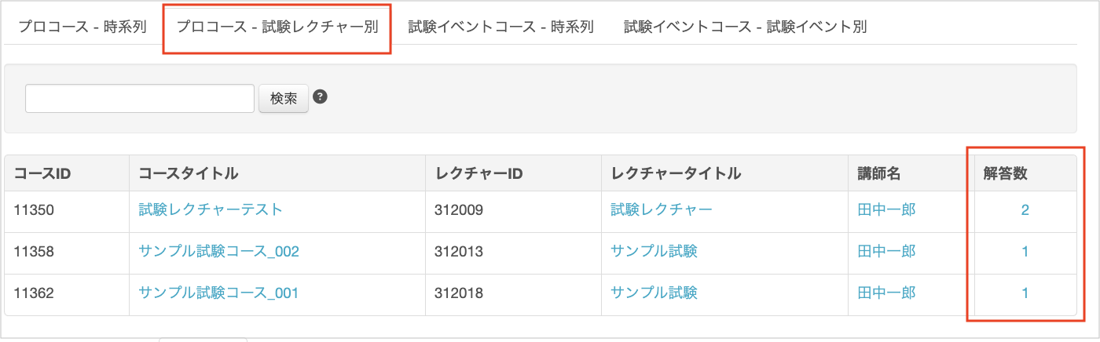Open instructor 田中一郎 in course 11358 row
Screen dimensions: 1100x342
click(x=886, y=252)
